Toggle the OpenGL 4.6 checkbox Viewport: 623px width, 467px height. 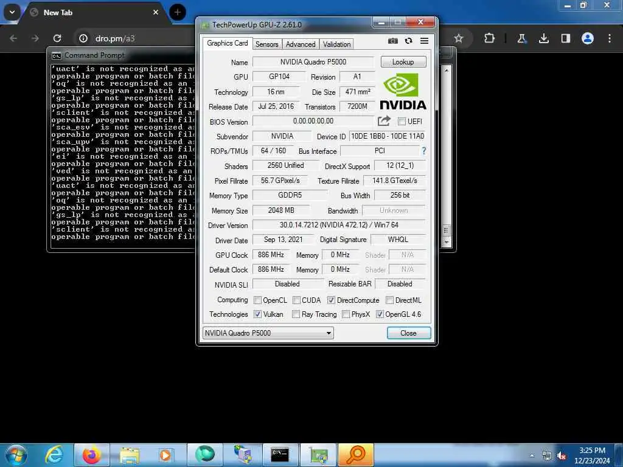(x=380, y=314)
